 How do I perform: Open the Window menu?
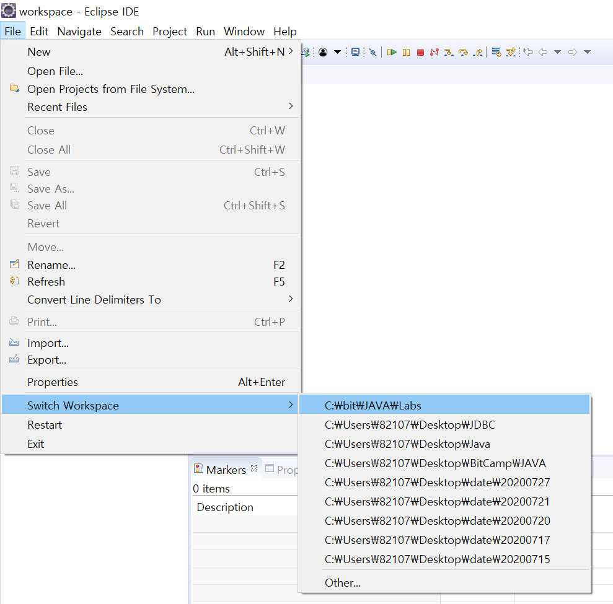point(244,31)
